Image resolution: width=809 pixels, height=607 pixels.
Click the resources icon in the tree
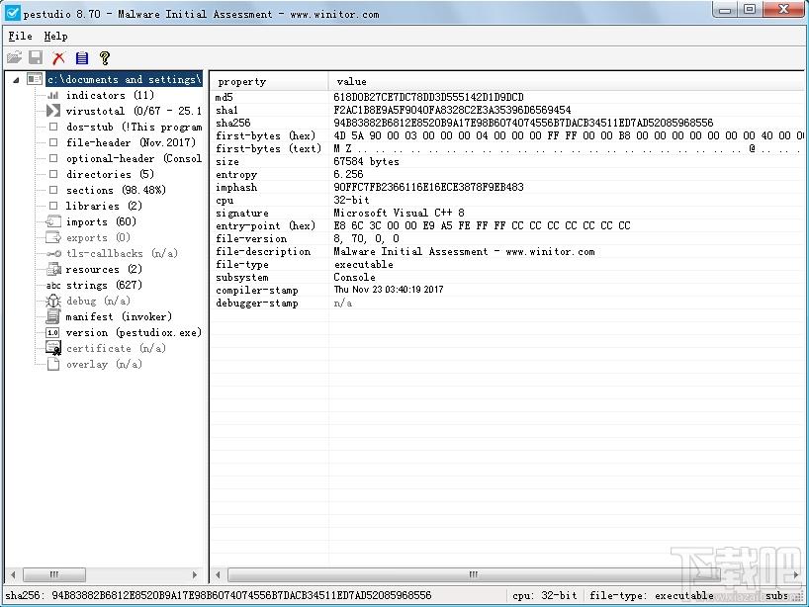(x=53, y=269)
